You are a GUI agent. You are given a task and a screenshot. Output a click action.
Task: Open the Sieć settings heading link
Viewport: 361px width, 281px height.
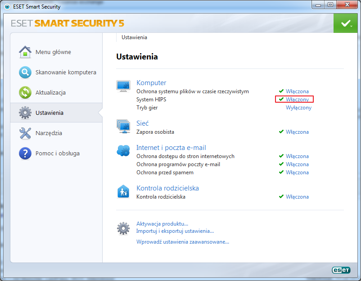point(143,123)
